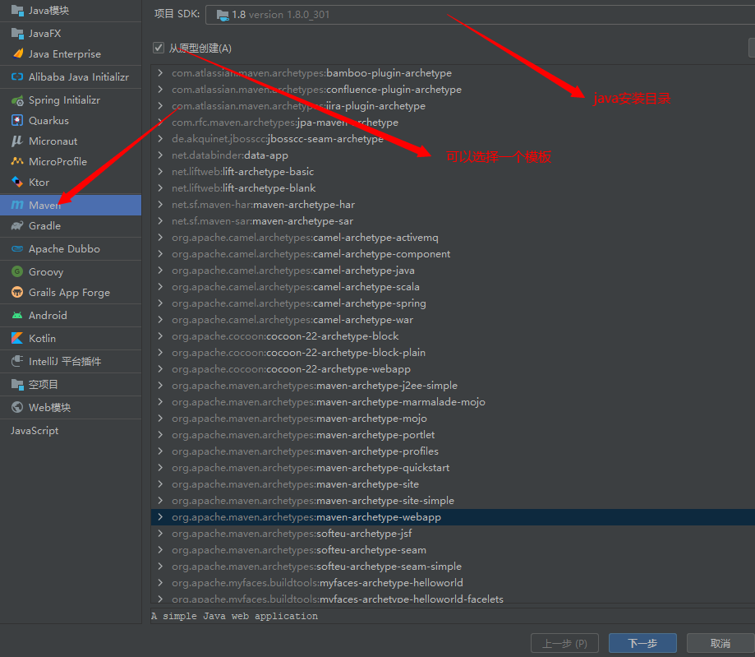Select Kotlin project type
The width and height of the screenshot is (755, 657).
pyautogui.click(x=71, y=339)
